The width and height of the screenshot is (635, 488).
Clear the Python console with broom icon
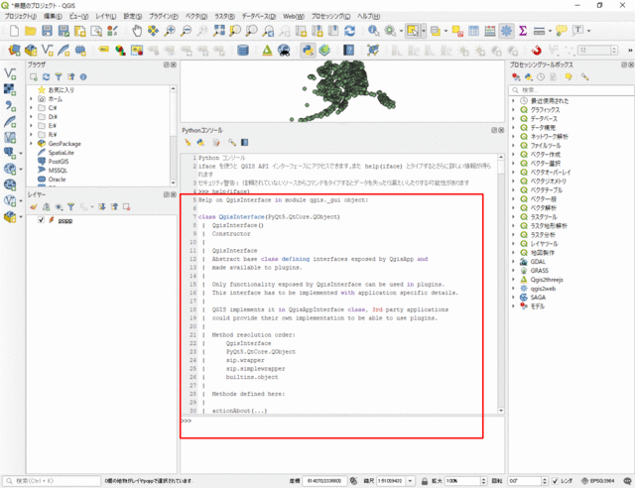point(188,143)
